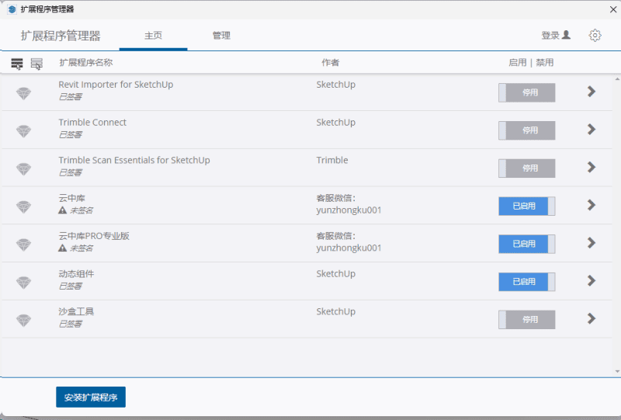Click ruby icon of 动态组件 row

coord(23,283)
